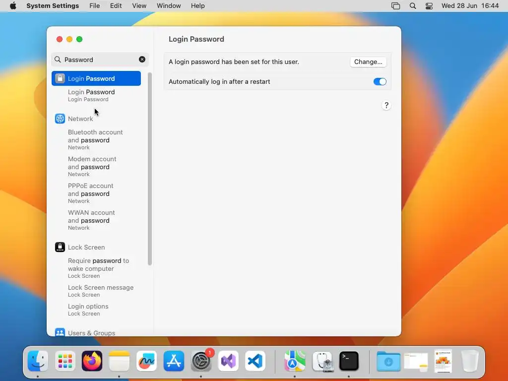Viewport: 508px width, 381px height.
Task: Open Visual Studio Code in Dock
Action: (255, 361)
